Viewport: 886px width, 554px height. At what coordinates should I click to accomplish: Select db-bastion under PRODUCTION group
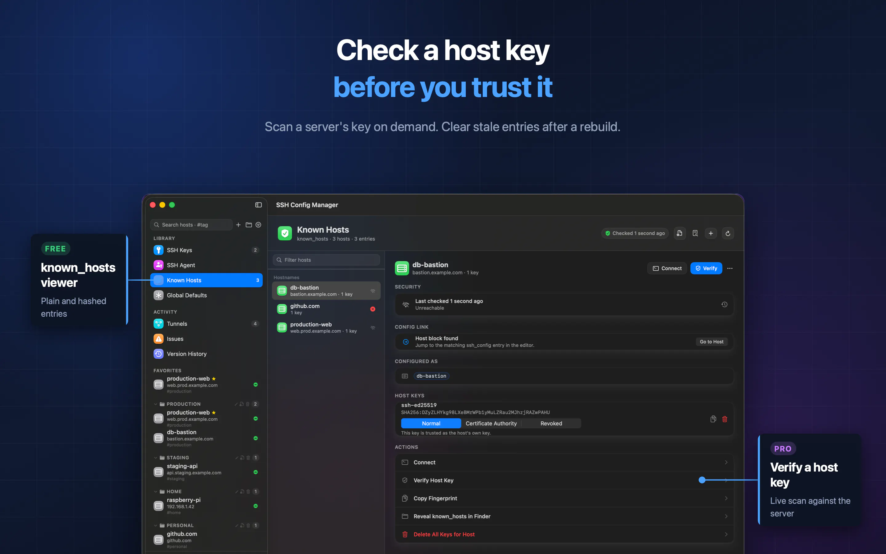[x=206, y=438]
